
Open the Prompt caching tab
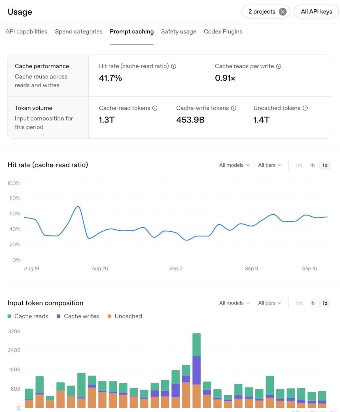[x=132, y=31]
